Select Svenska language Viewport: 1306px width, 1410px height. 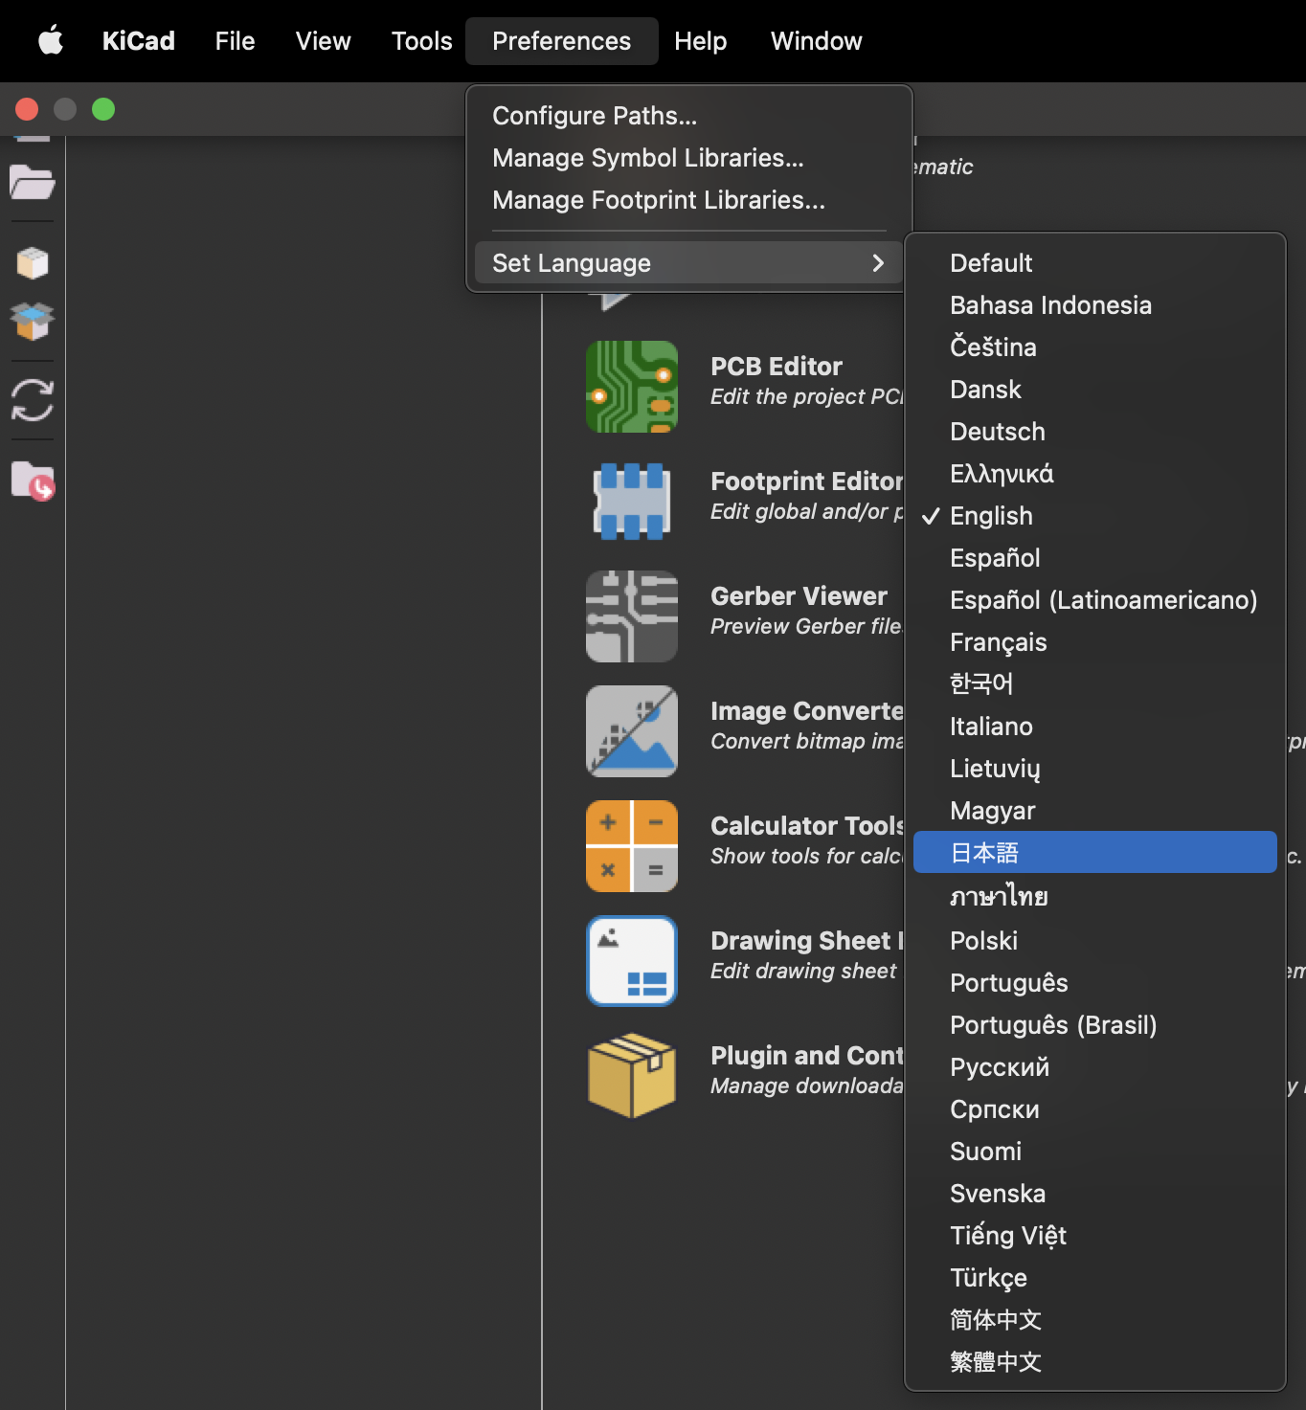tap(1095, 1194)
